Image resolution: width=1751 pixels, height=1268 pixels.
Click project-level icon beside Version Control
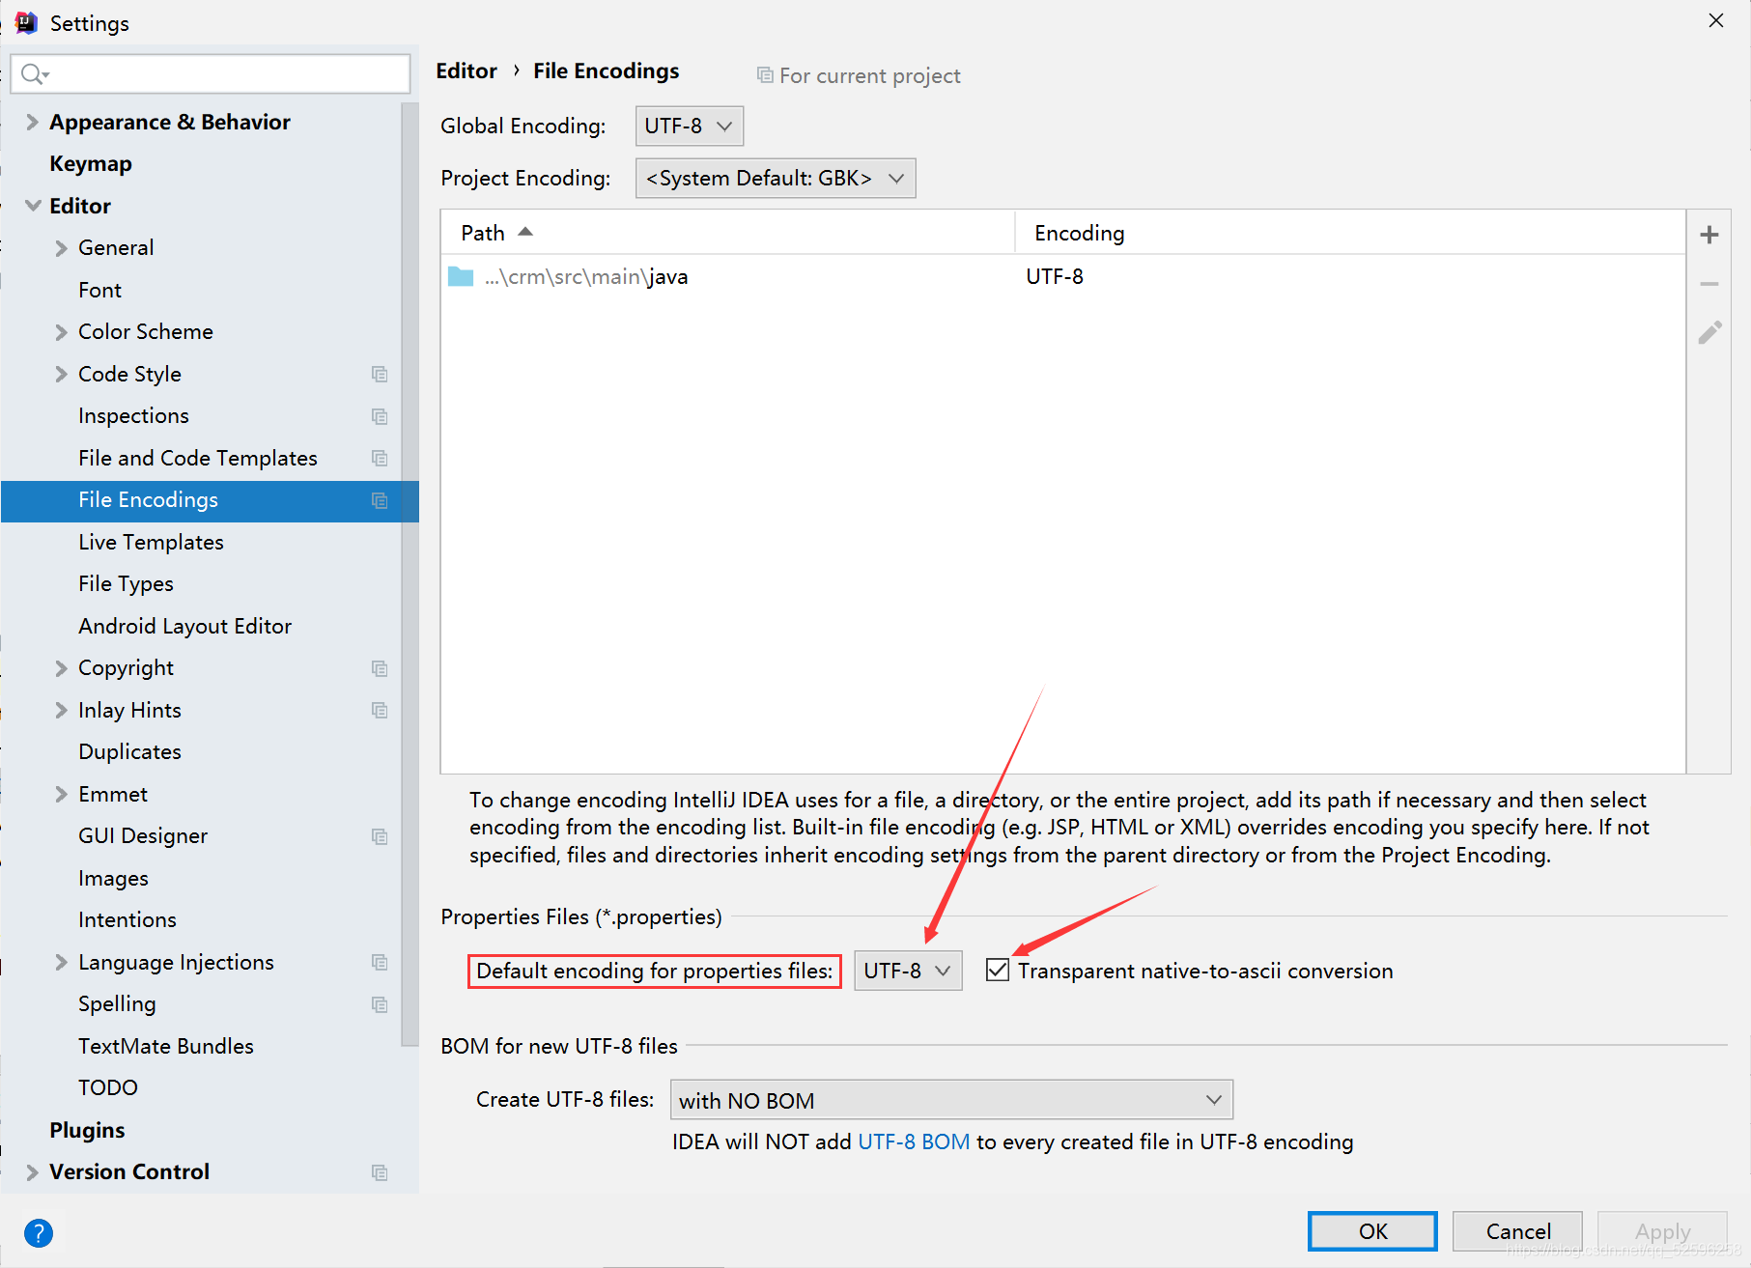[x=380, y=1172]
